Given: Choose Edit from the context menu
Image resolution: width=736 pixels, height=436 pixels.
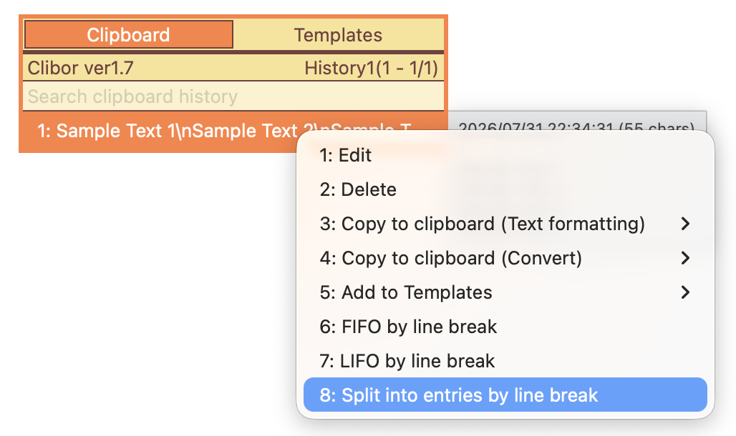Looking at the screenshot, I should (x=505, y=155).
